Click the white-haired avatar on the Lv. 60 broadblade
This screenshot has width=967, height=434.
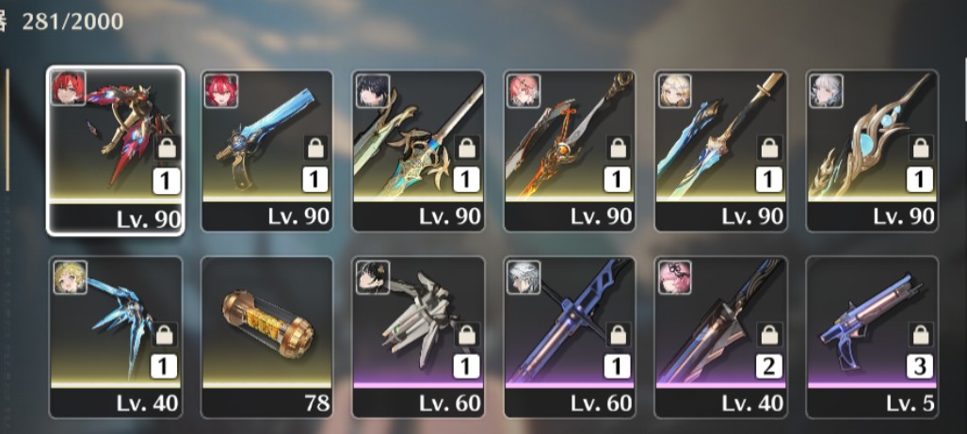click(524, 277)
